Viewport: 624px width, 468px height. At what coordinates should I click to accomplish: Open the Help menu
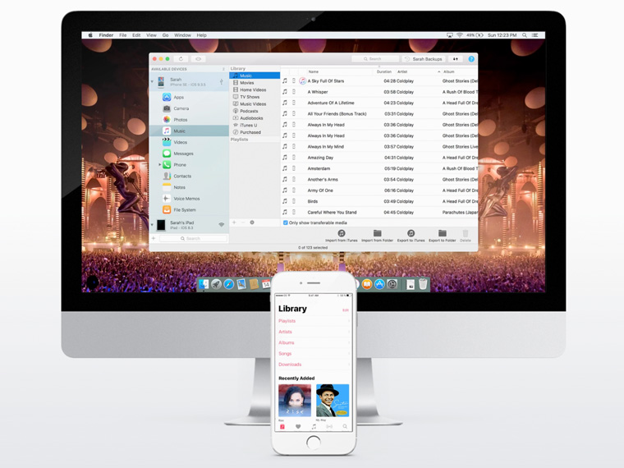click(x=202, y=35)
